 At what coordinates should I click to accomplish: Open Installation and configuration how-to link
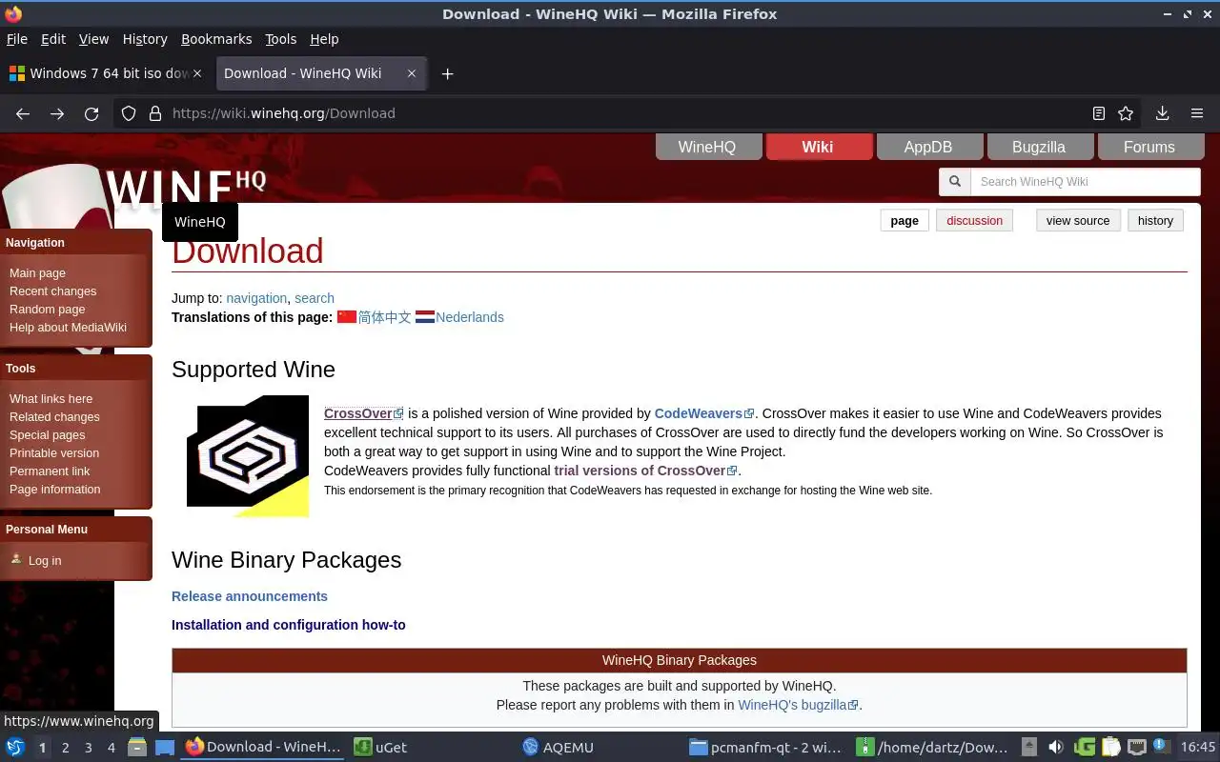tap(289, 625)
